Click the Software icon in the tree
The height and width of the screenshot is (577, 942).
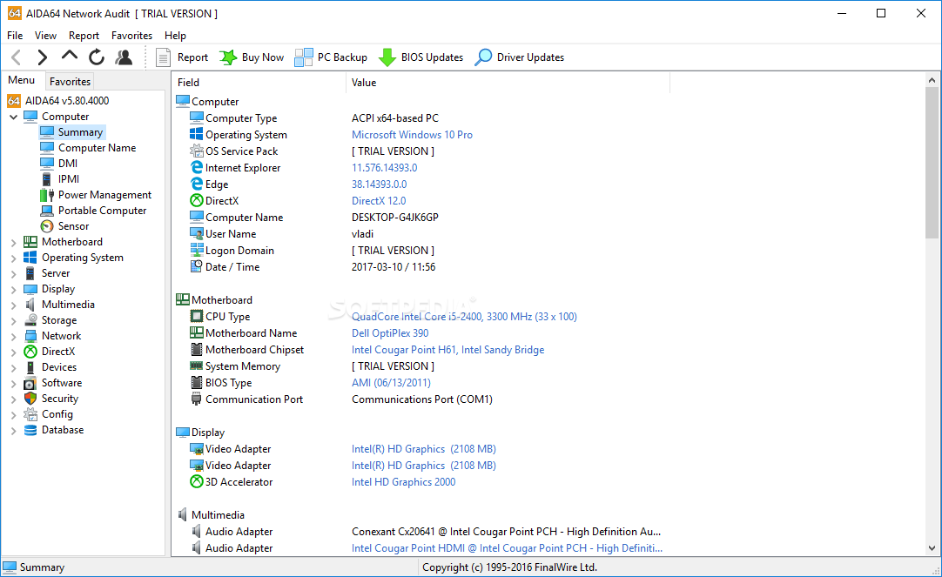[30, 382]
